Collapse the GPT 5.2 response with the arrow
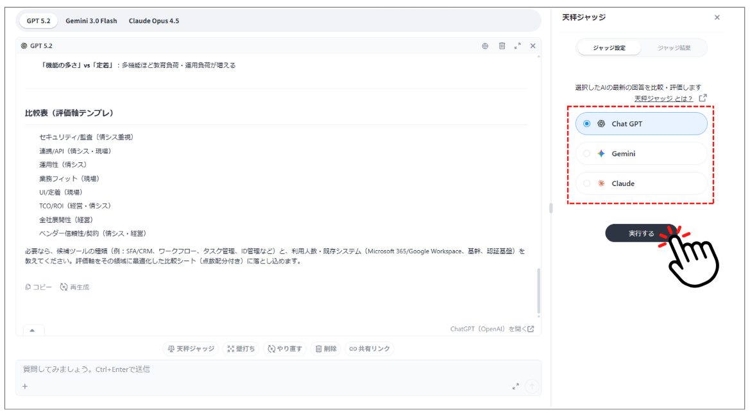The image size is (750, 415). pos(32,330)
